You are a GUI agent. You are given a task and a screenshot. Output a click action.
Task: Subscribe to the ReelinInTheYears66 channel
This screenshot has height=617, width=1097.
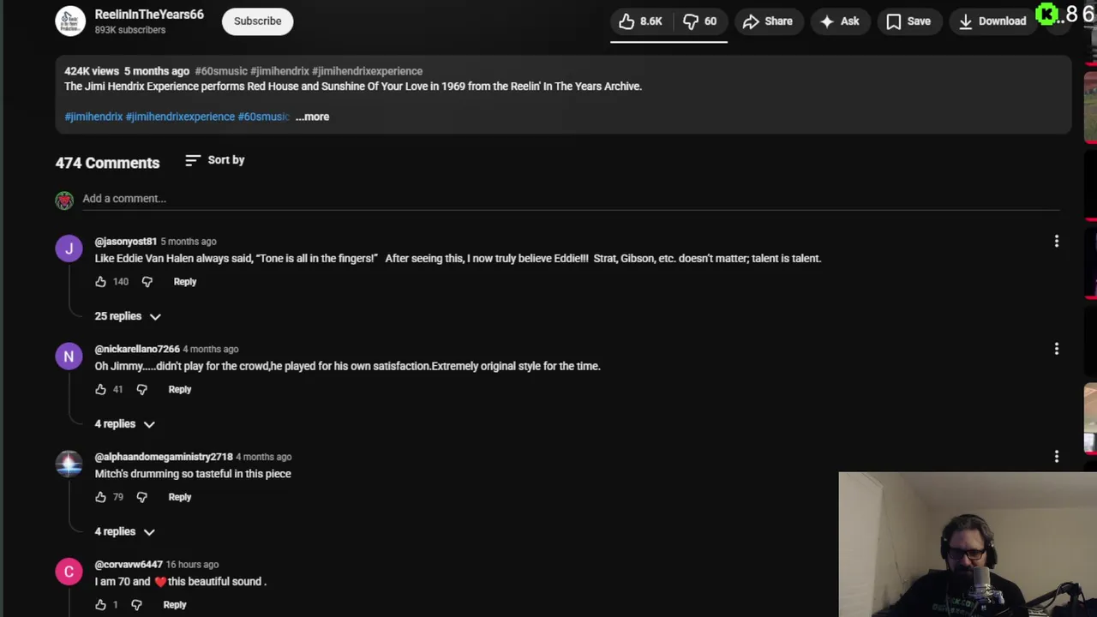pyautogui.click(x=257, y=21)
